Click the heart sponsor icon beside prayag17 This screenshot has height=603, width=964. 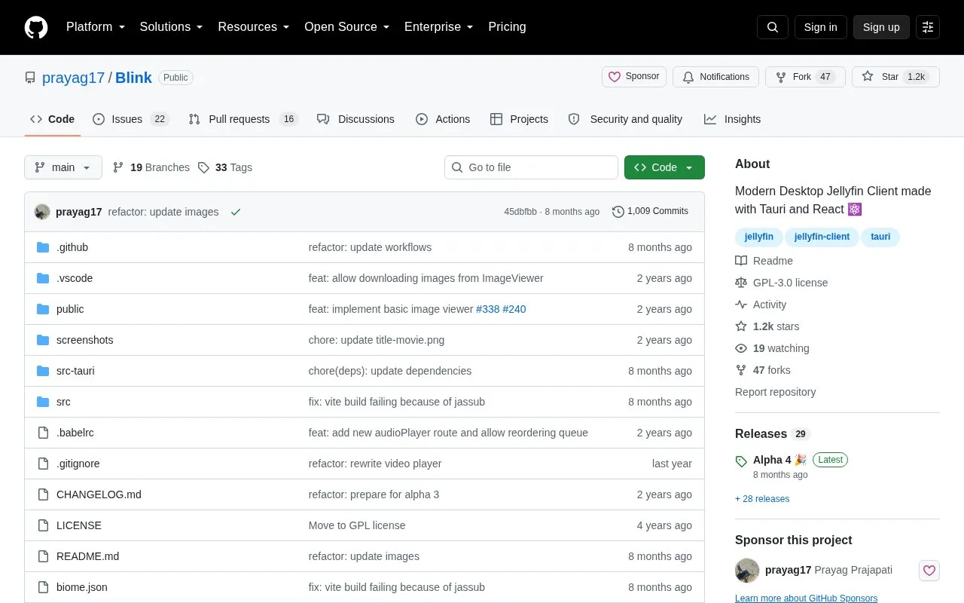click(929, 571)
